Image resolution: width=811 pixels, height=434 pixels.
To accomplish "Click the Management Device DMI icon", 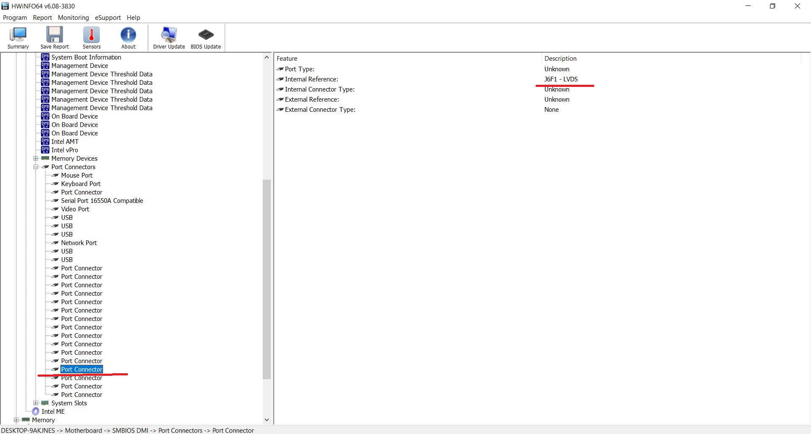I will [x=45, y=65].
